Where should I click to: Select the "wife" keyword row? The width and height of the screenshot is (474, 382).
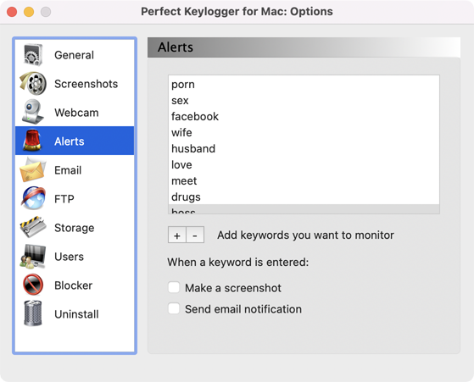tap(304, 133)
